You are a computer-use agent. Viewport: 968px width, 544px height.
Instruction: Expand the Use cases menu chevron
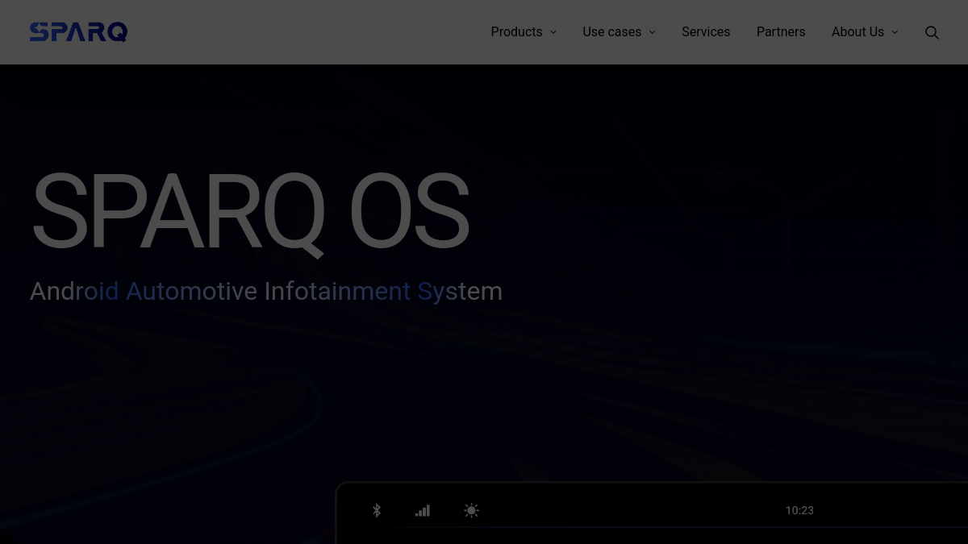pyautogui.click(x=653, y=32)
